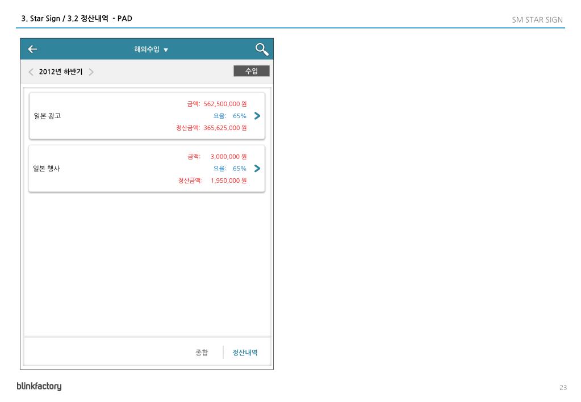Viewport: 581px width, 402px height.
Task: Click settlement amount 1,950,000 원
Action: (229, 181)
